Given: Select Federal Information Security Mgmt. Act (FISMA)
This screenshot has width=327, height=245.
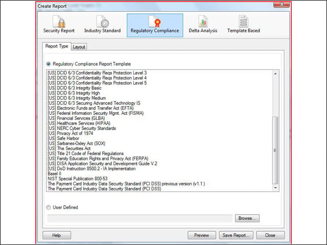Looking at the screenshot, I should [x=96, y=113].
